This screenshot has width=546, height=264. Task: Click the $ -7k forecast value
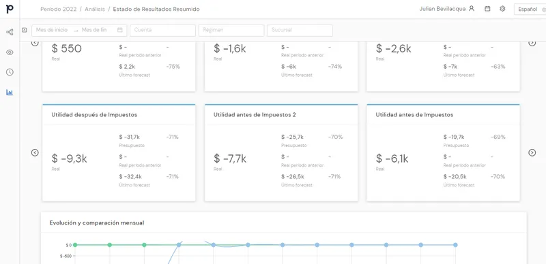450,67
